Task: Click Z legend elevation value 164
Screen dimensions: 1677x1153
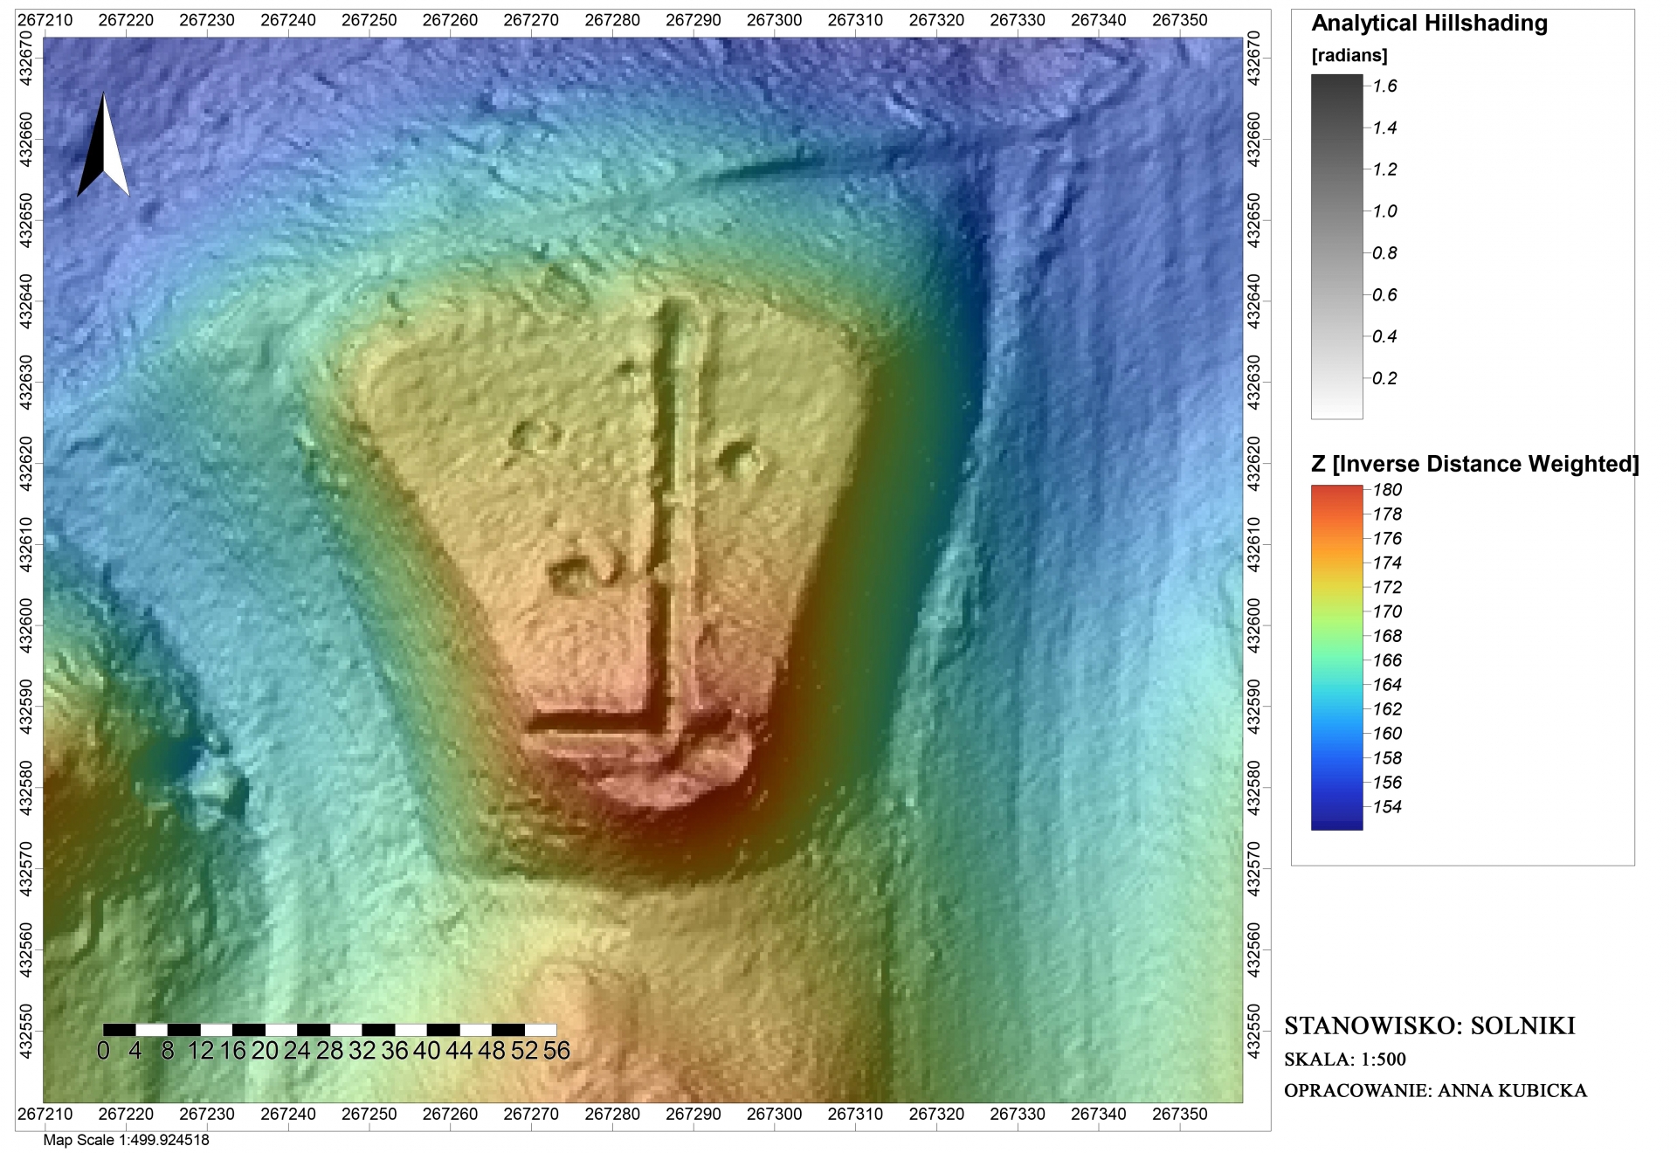Action: (1387, 685)
